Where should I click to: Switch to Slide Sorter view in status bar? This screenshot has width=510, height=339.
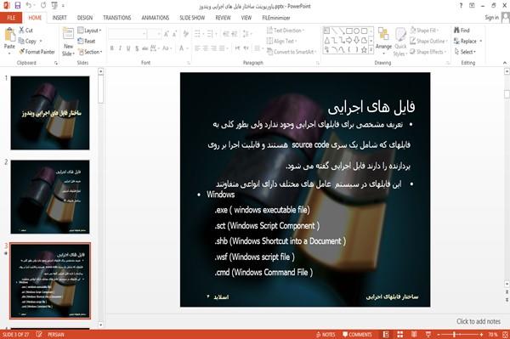click(400, 335)
